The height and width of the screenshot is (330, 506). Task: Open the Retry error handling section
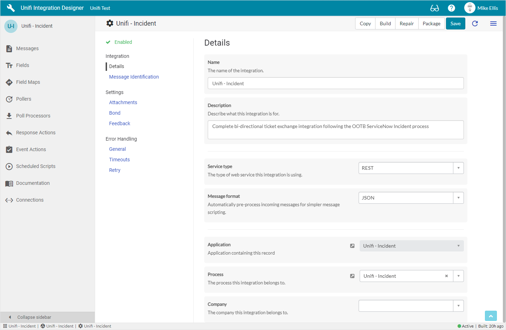tap(115, 170)
